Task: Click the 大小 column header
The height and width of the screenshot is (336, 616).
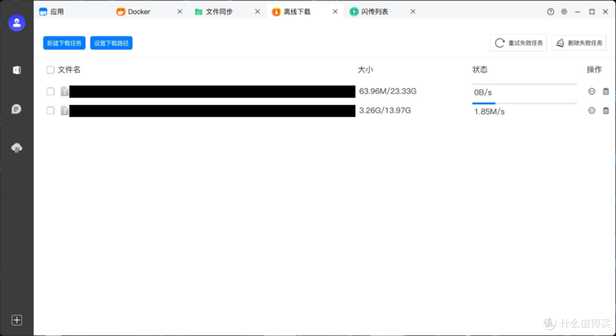Action: tap(365, 70)
